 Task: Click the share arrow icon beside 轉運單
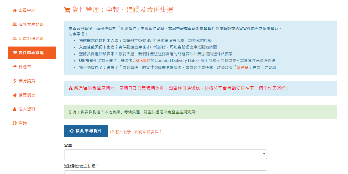[15, 67]
